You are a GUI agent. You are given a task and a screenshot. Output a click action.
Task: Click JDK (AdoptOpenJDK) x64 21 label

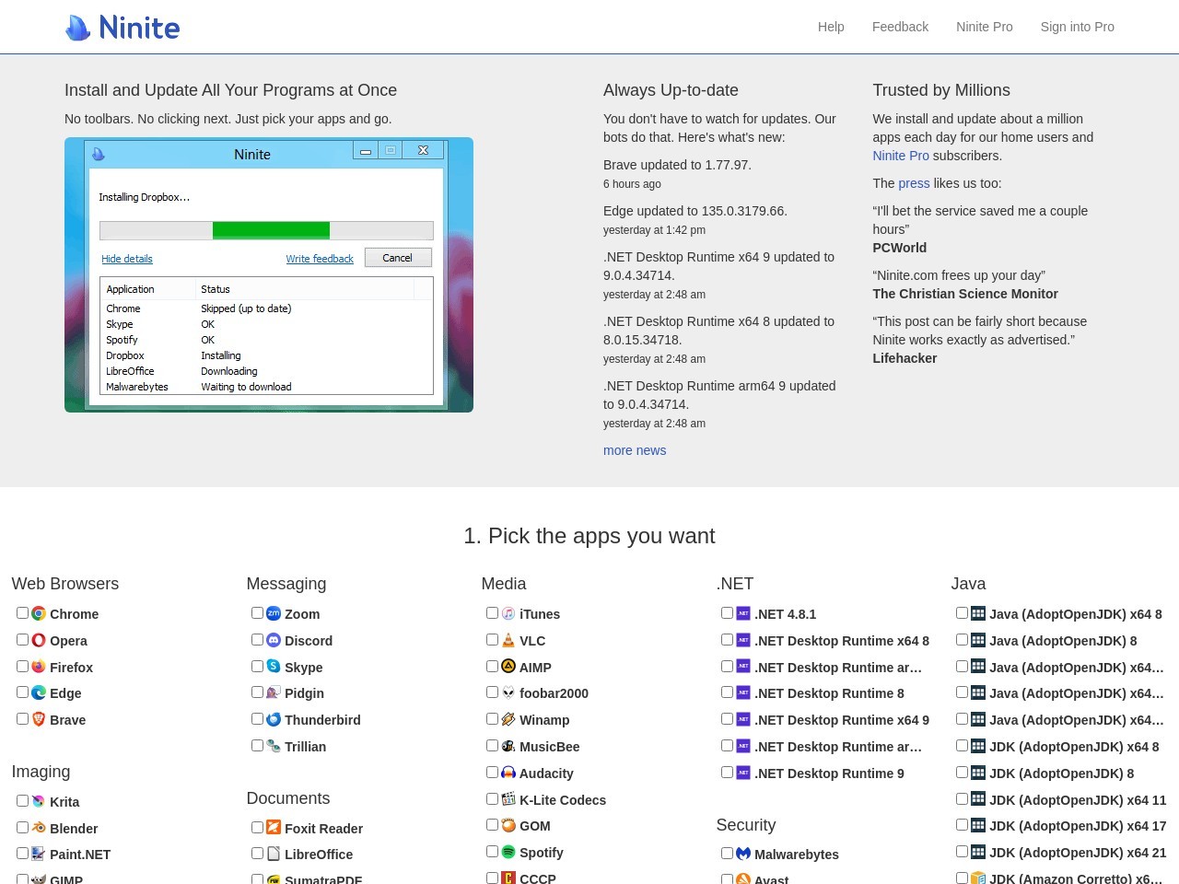(x=1078, y=853)
